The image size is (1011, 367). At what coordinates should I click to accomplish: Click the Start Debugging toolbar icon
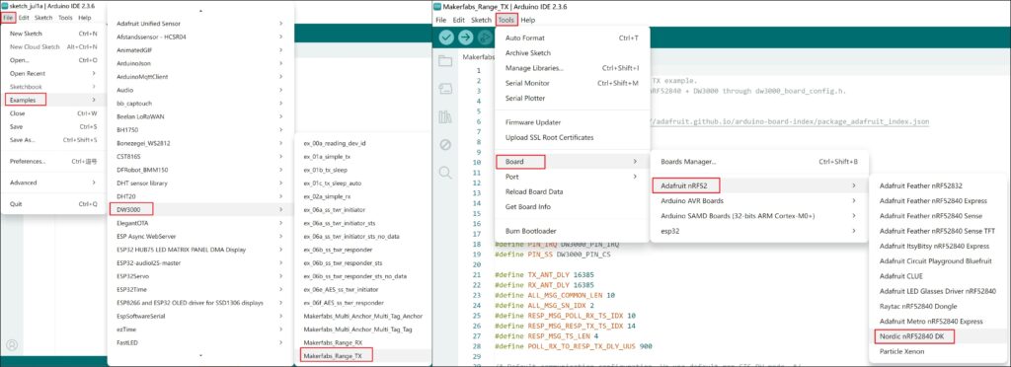coord(484,38)
